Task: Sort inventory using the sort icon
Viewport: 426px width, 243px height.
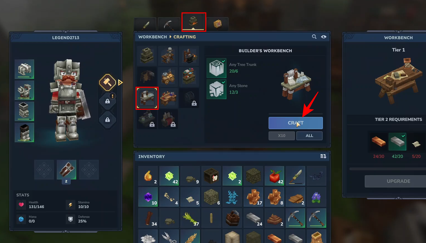Action: 323,156
